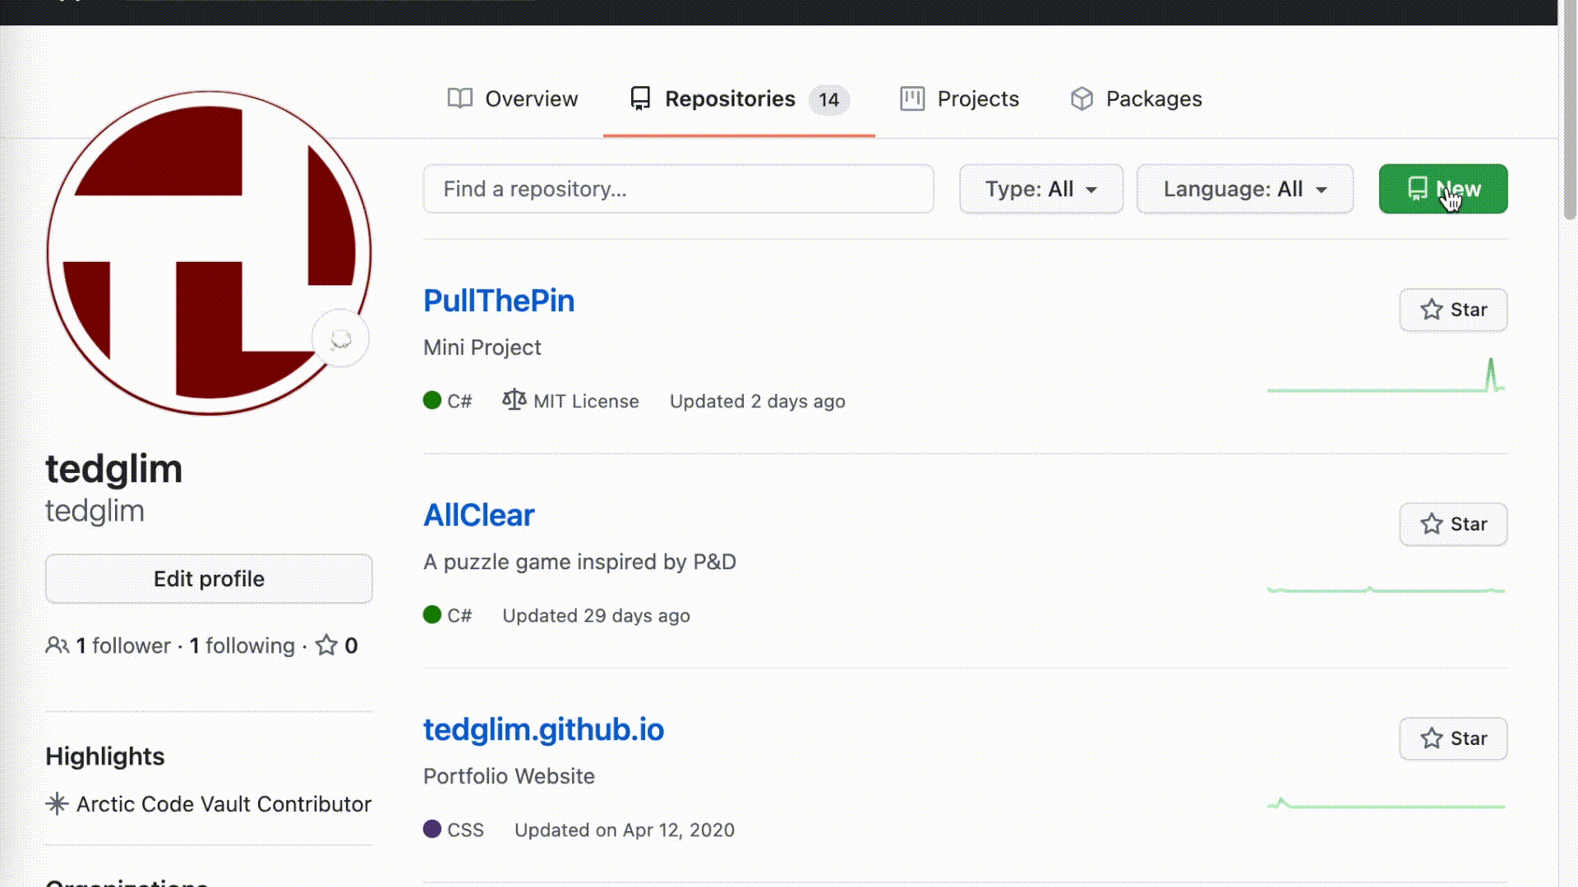Click 'A puzzle game inspired by P&D' description
This screenshot has width=1578, height=887.
point(579,562)
